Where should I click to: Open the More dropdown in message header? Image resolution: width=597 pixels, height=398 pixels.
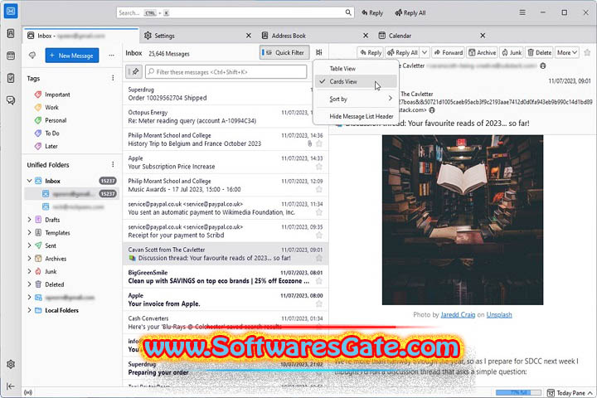pos(567,52)
